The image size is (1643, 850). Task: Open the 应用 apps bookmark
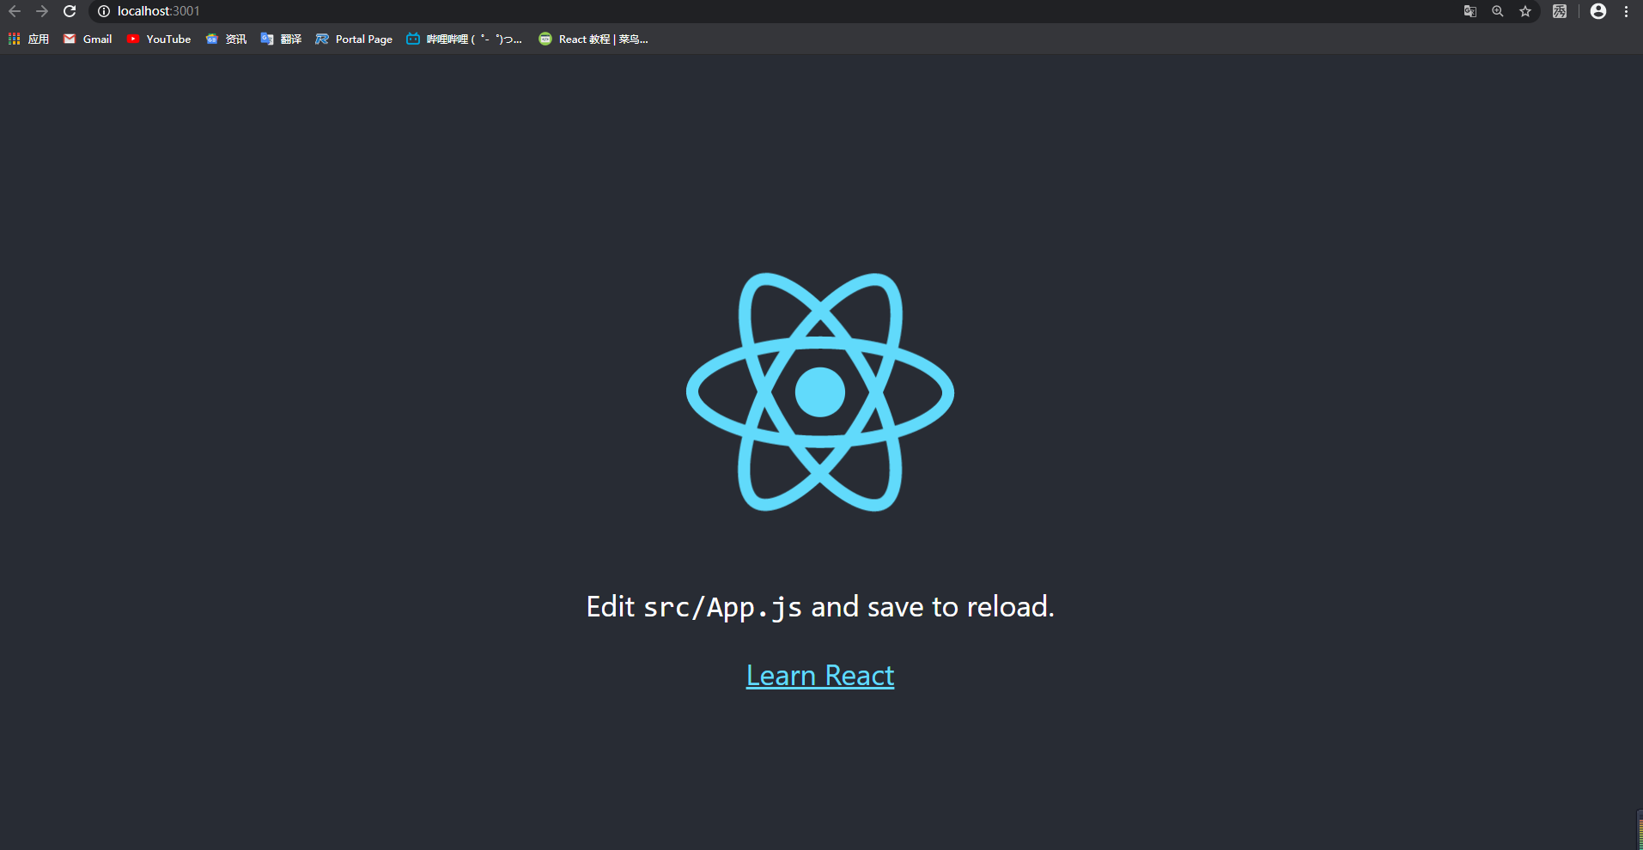pos(28,39)
